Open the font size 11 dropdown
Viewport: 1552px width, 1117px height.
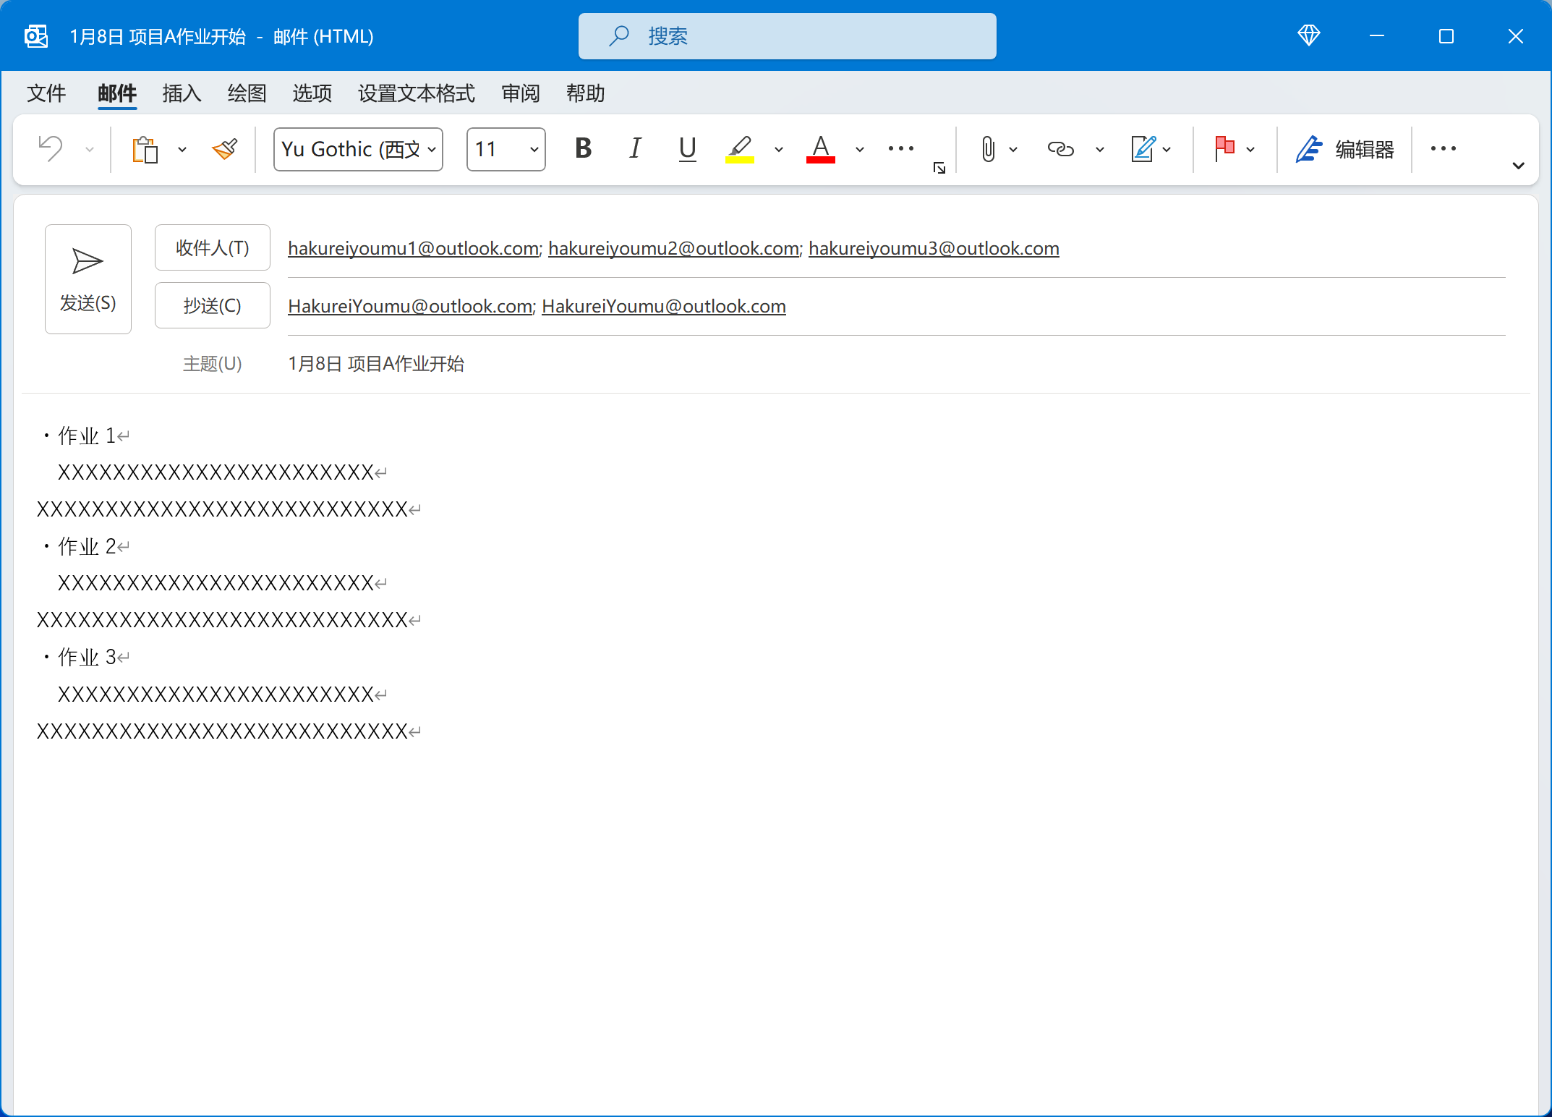(x=534, y=150)
